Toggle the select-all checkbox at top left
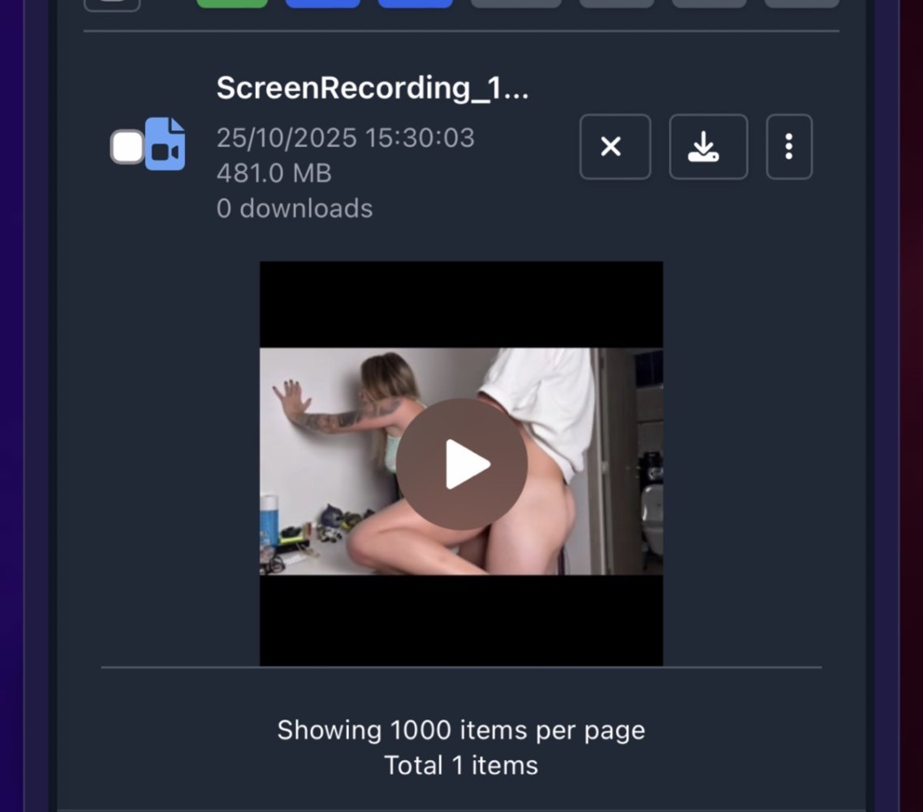The image size is (923, 812). click(112, 4)
